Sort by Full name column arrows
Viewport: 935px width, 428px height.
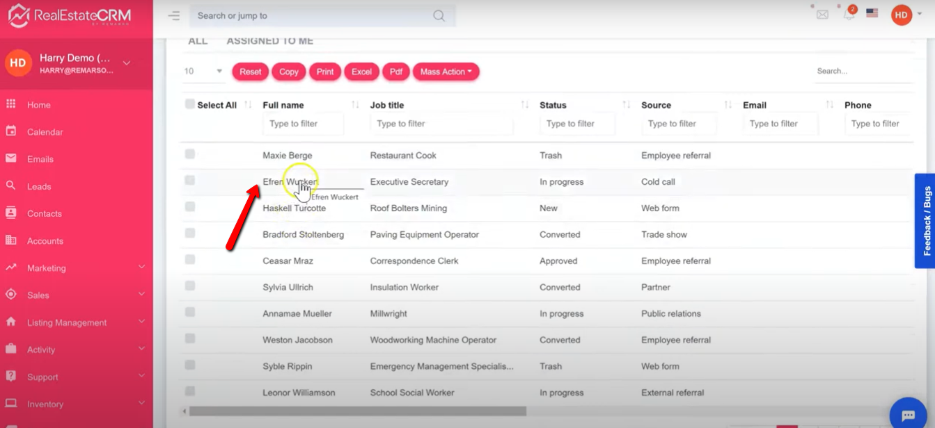355,105
